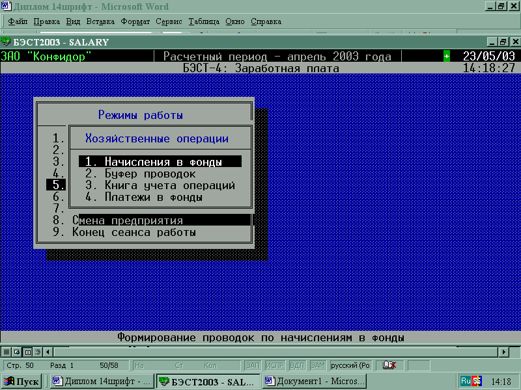Switch to Web layout view button

tap(17, 352)
